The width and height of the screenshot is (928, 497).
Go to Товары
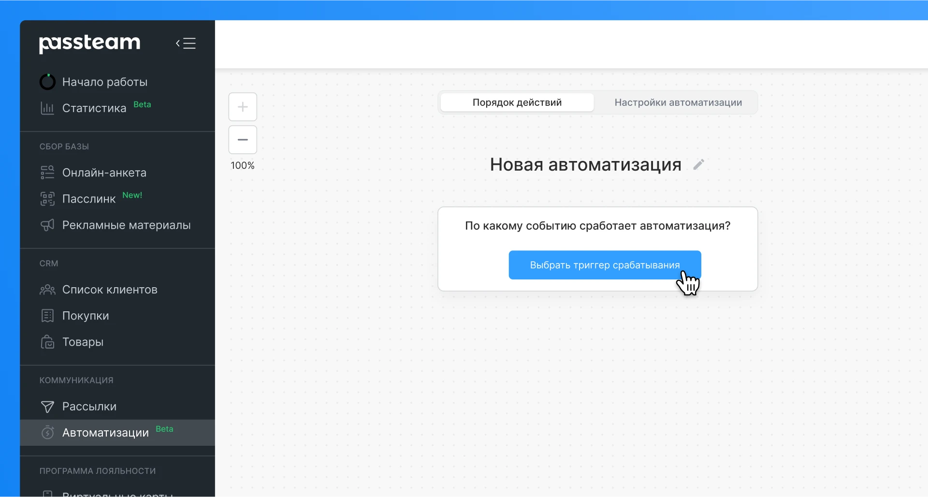[x=83, y=342]
